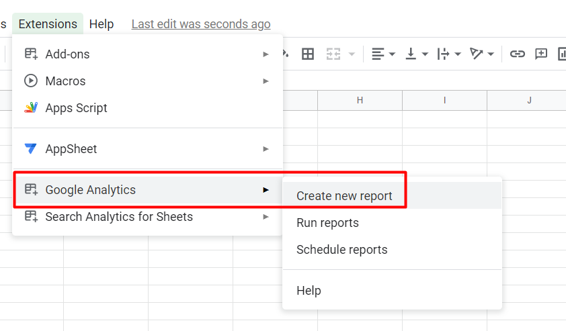
Task: Click the Insert chart icon
Action: pos(562,54)
